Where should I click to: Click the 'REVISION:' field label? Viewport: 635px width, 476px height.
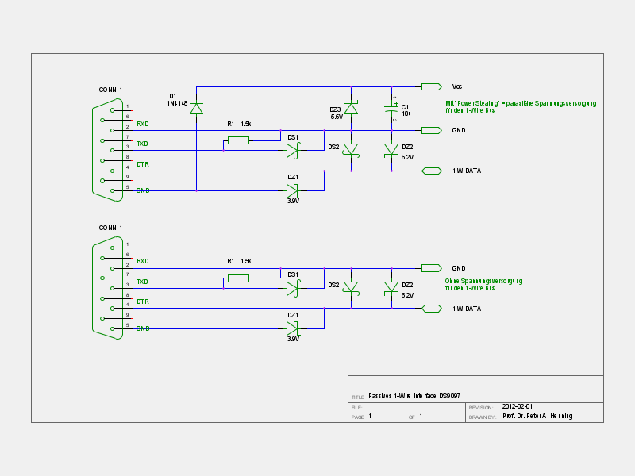click(x=481, y=408)
